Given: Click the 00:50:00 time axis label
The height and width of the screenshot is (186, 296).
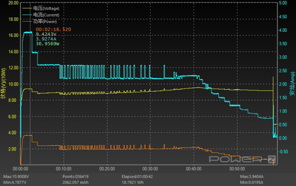Looking at the screenshot, I should pyautogui.click(x=237, y=169).
